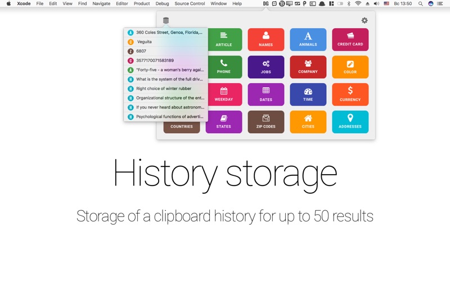Generate random Names

265,39
